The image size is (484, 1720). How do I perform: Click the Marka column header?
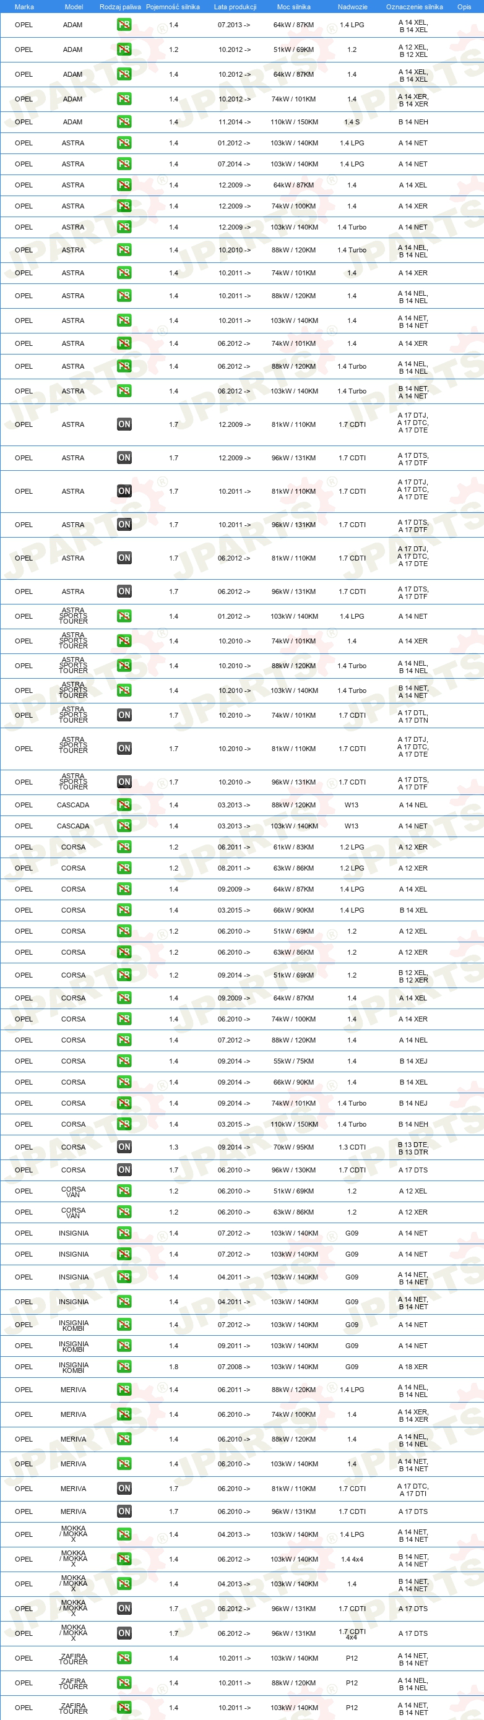(24, 7)
